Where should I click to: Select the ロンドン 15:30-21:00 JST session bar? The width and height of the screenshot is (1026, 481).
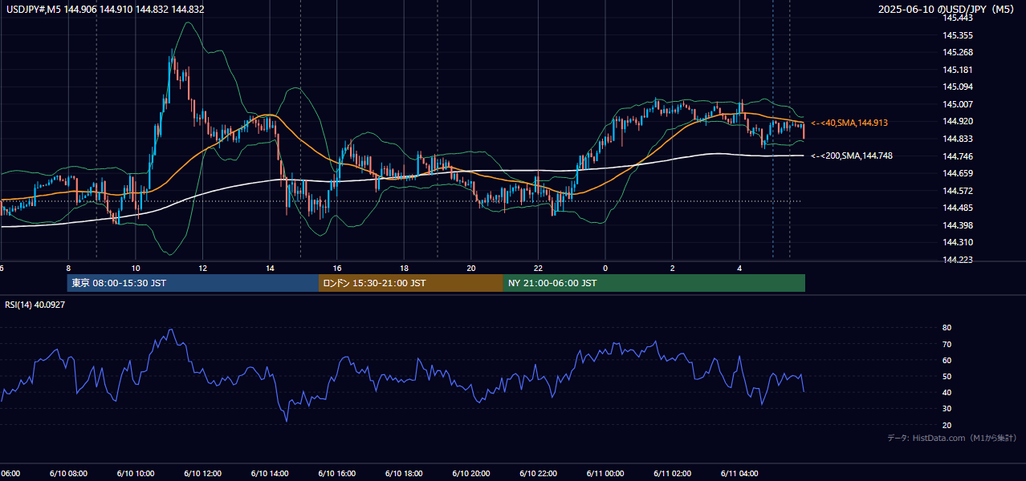410,283
